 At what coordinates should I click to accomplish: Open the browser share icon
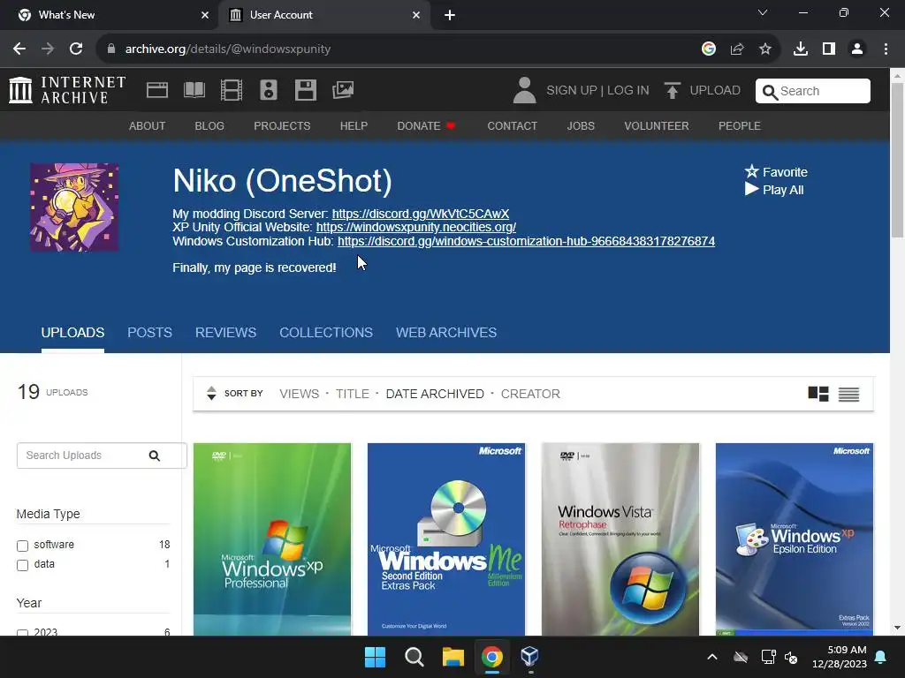[737, 49]
